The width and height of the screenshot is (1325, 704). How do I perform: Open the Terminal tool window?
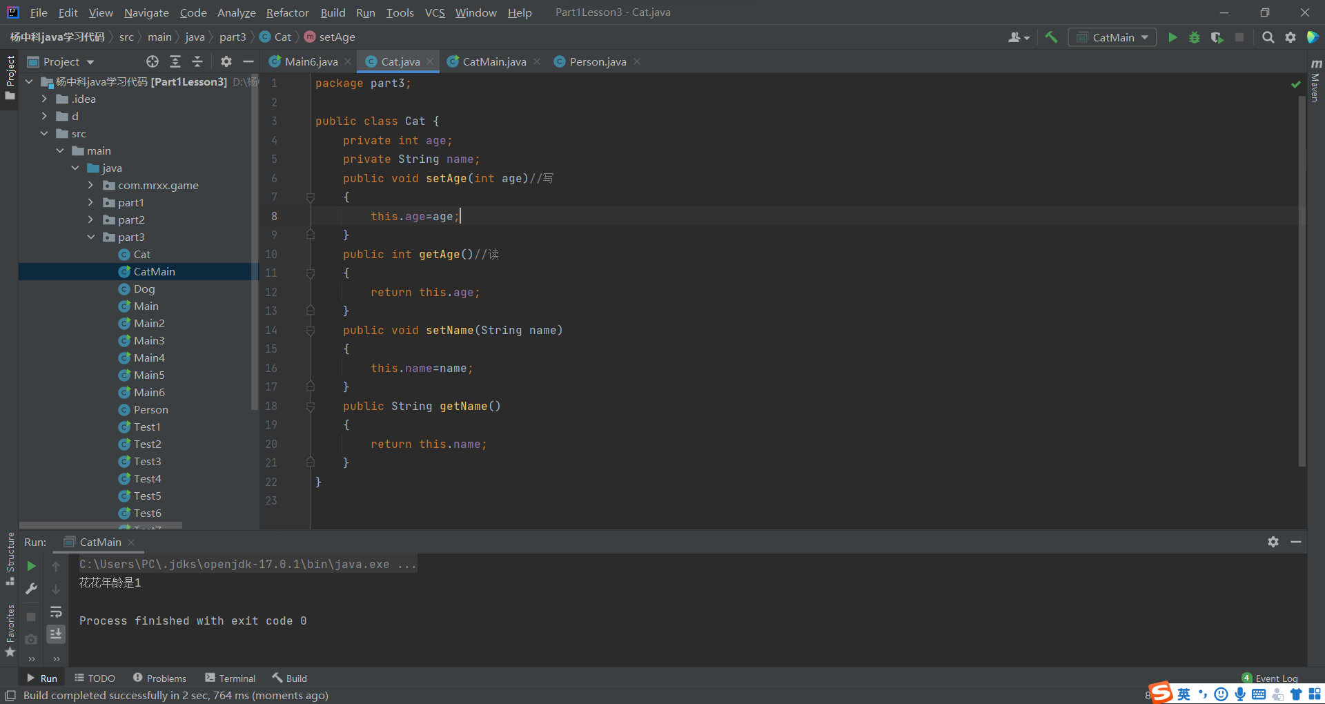[x=237, y=678]
